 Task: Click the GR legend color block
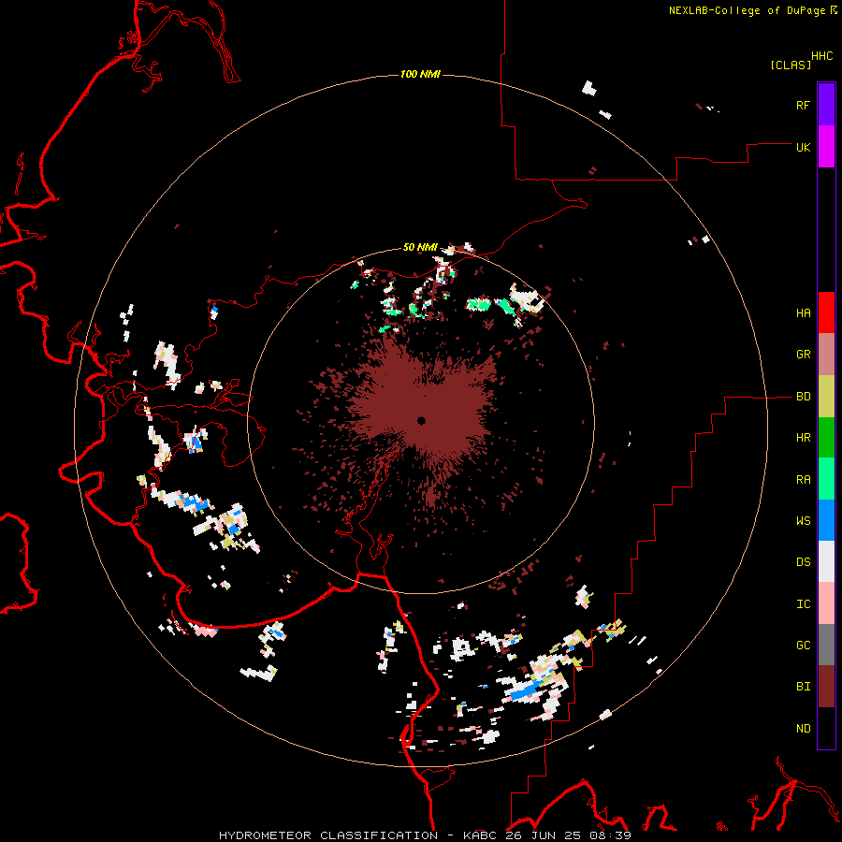click(x=826, y=355)
